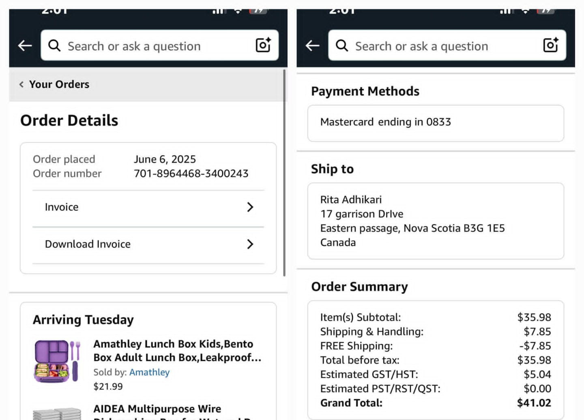Open Amathley Lunch Box product title
Screen dimensions: 584x420
pyautogui.click(x=177, y=351)
